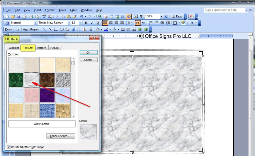The height and width of the screenshot is (156, 255).
Task: Click the Other Texture... button
Action: pyautogui.click(x=61, y=136)
